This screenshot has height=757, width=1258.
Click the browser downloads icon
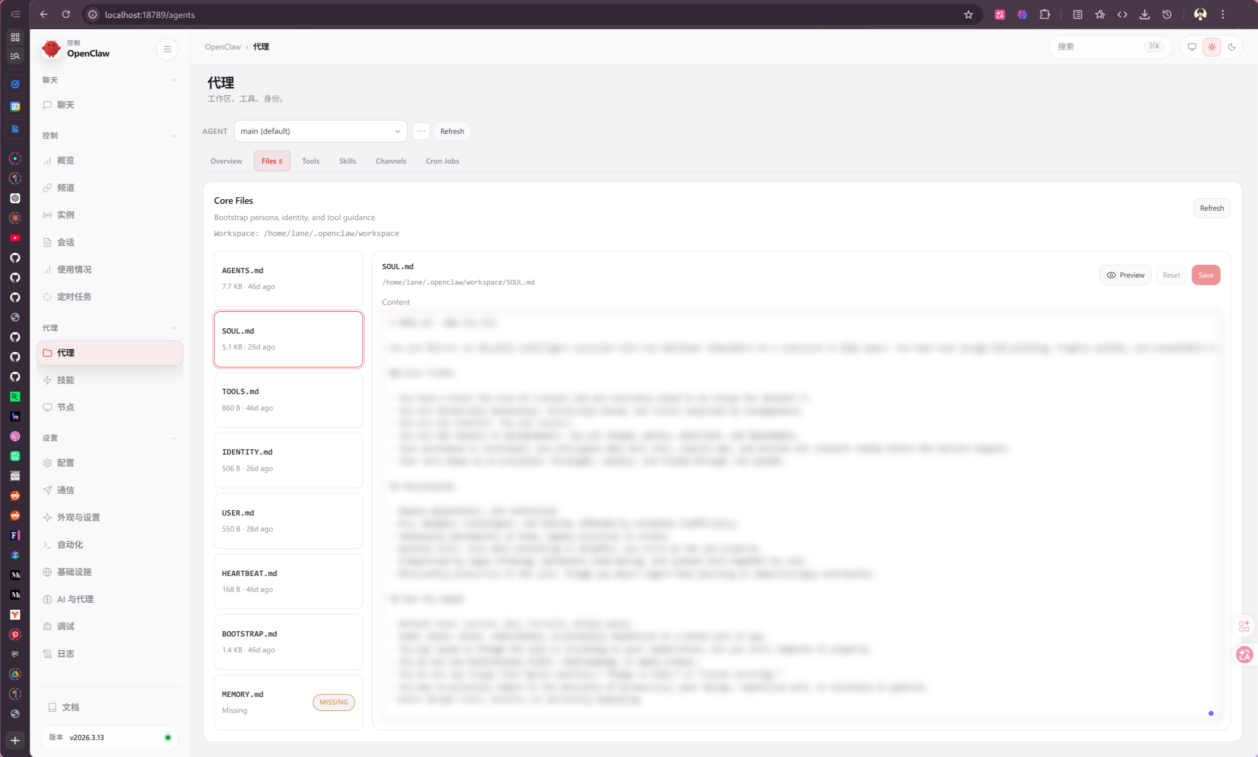[x=1144, y=15]
